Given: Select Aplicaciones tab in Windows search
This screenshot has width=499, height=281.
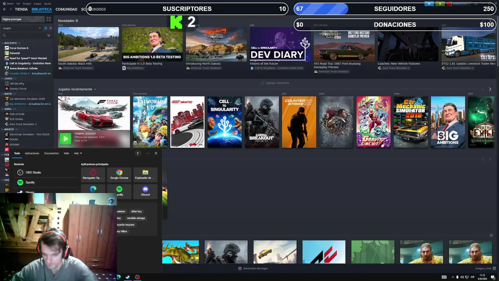Looking at the screenshot, I should tap(32, 153).
